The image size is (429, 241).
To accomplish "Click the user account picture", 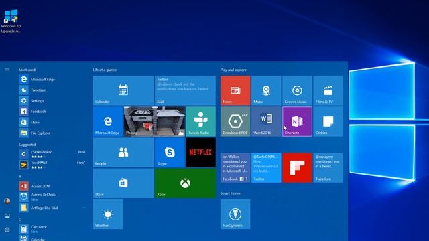I will (x=7, y=202).
